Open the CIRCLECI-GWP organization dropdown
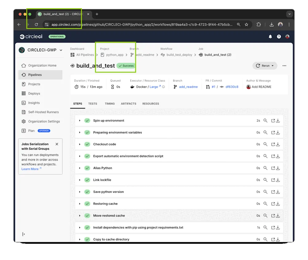 point(41,50)
